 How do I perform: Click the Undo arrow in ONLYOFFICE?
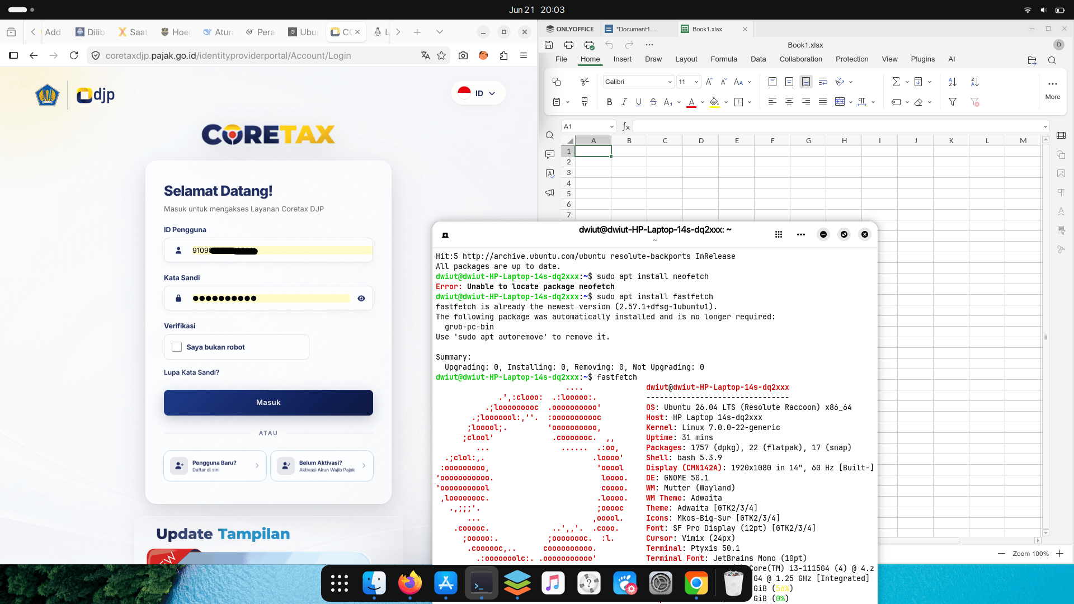point(609,45)
